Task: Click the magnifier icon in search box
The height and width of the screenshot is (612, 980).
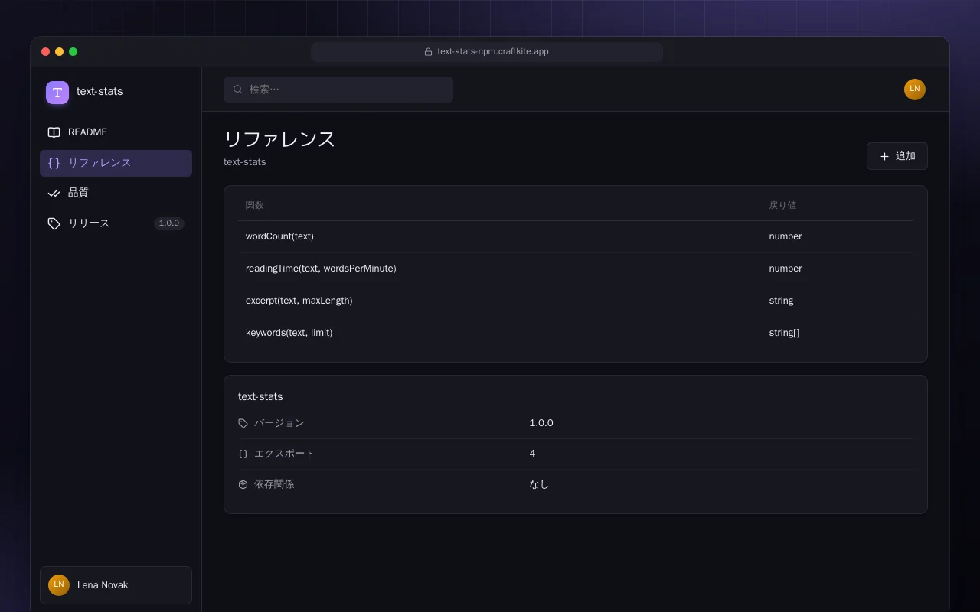Action: click(238, 90)
